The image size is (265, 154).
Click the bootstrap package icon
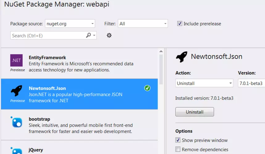tap(16, 122)
